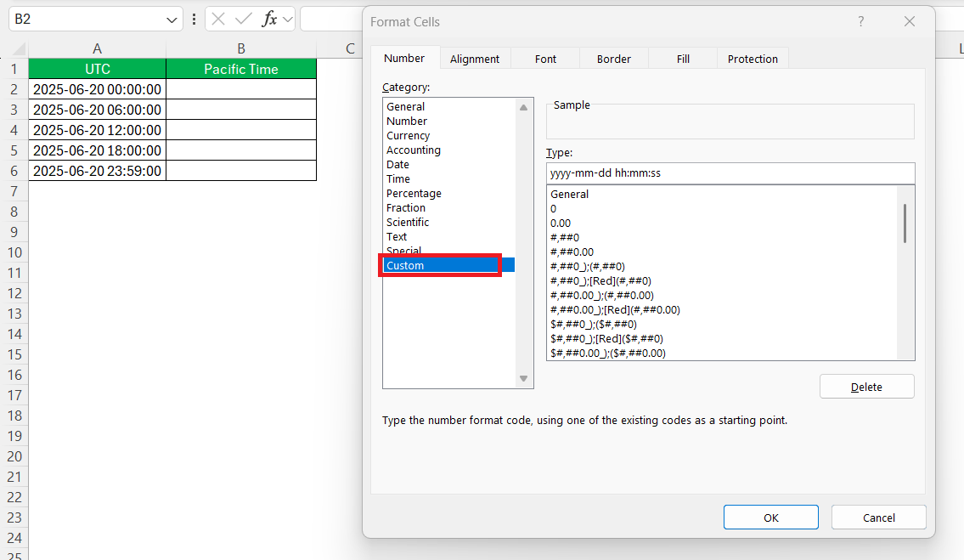Select the row 10 header
Viewport: 964px width, 560px height.
pyautogui.click(x=14, y=252)
